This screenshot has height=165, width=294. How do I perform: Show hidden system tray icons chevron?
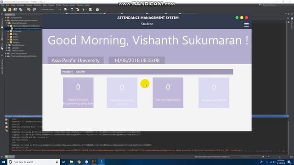[267, 162]
